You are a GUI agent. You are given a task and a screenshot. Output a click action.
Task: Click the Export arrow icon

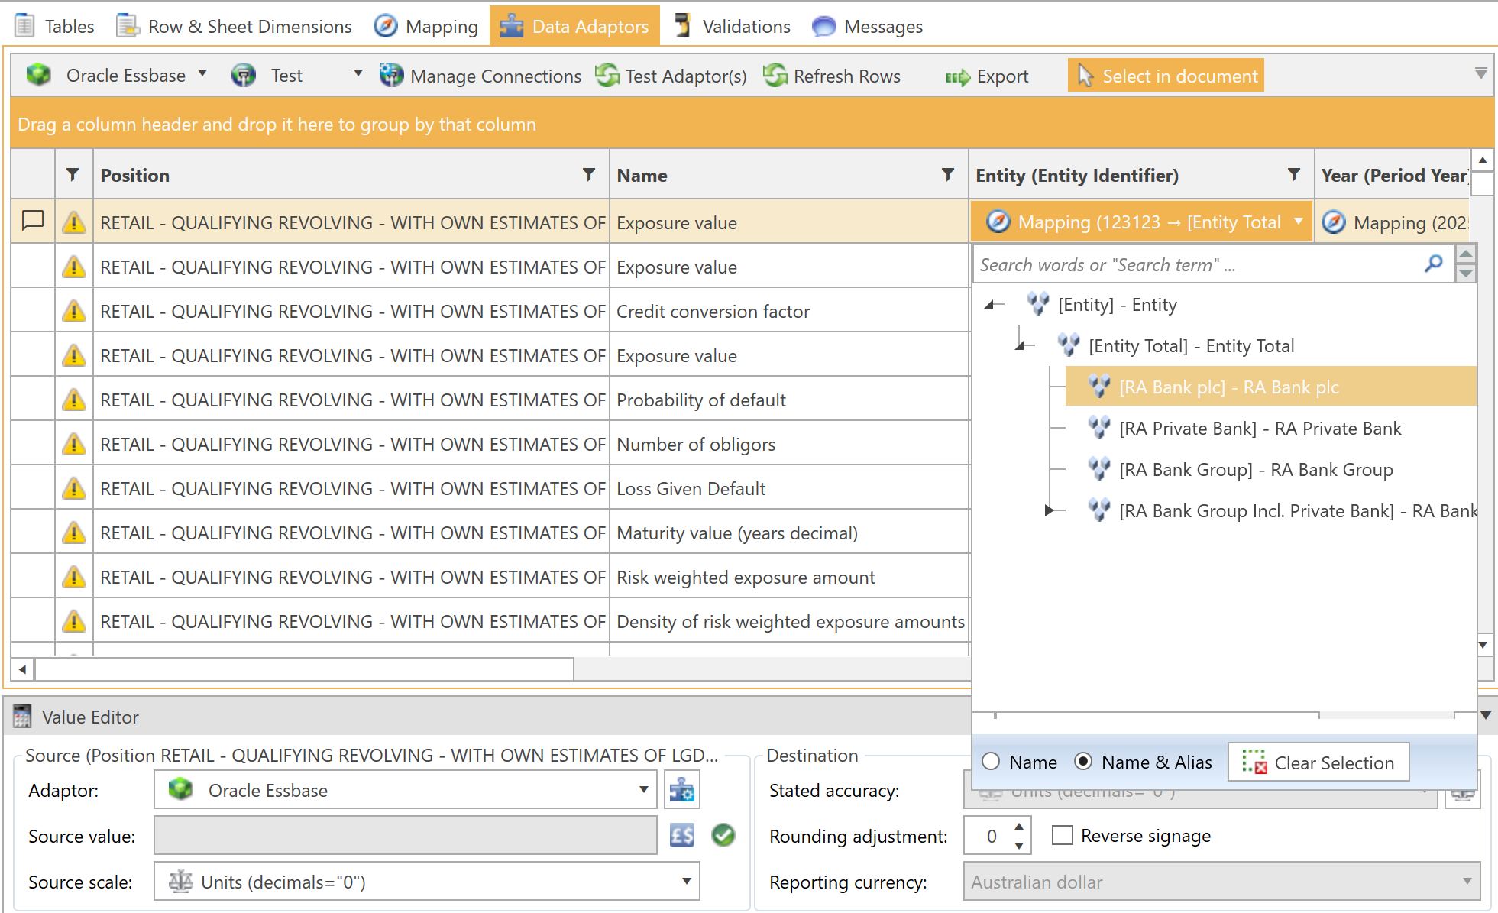click(x=958, y=76)
